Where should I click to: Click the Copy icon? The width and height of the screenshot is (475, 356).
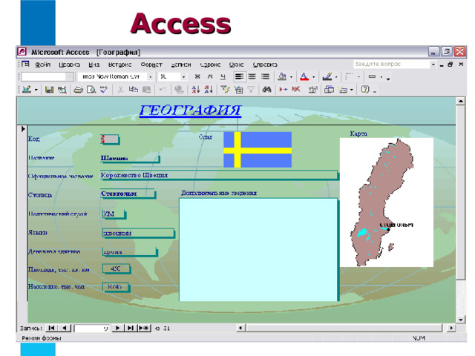134,90
